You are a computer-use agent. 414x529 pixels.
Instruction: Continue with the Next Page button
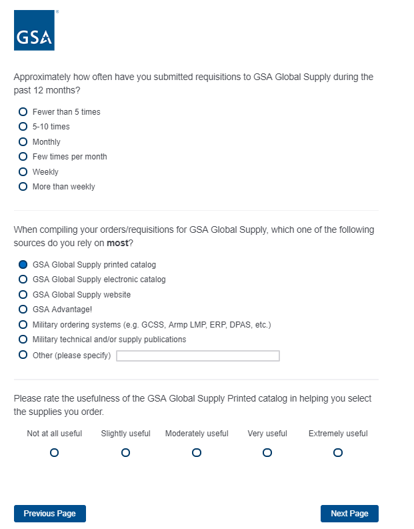pyautogui.click(x=349, y=514)
